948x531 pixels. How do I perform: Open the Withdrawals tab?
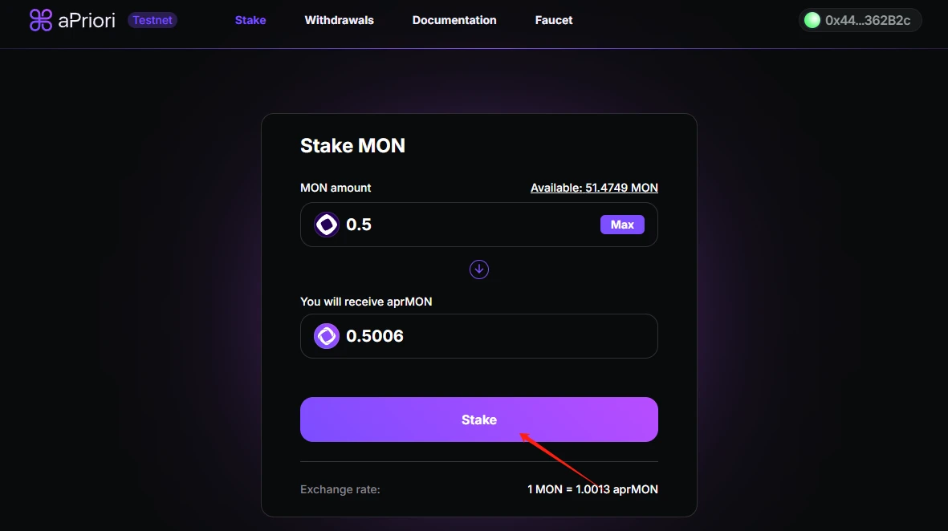coord(339,20)
